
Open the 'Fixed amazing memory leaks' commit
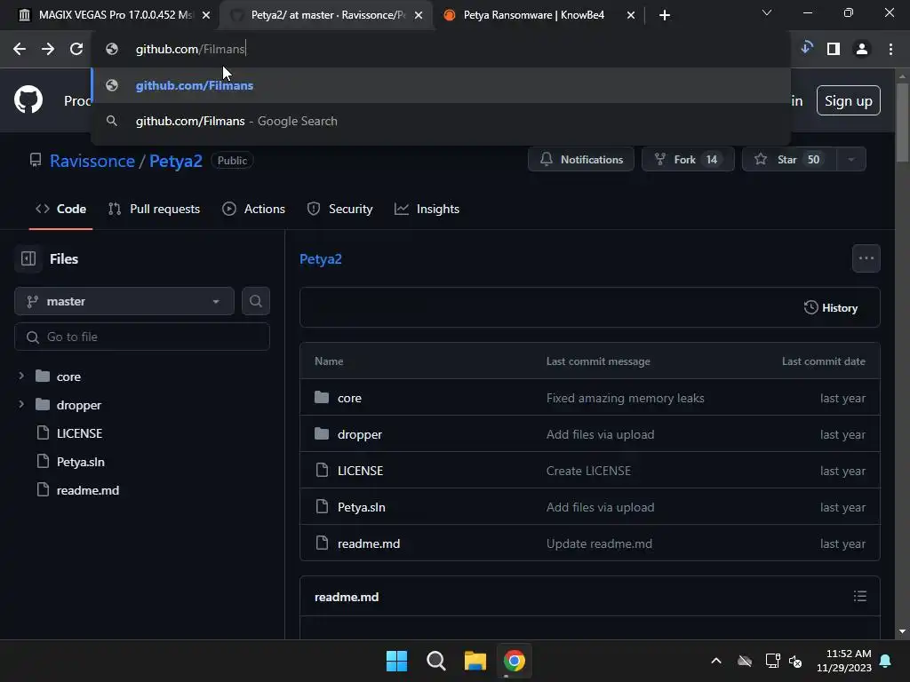[625, 398]
